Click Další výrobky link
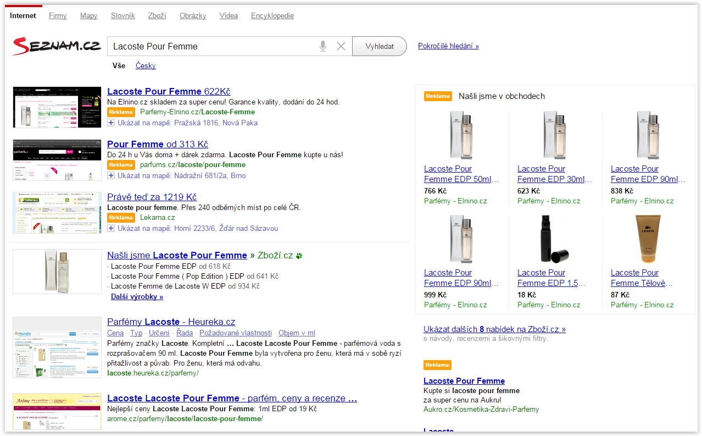 [x=137, y=296]
